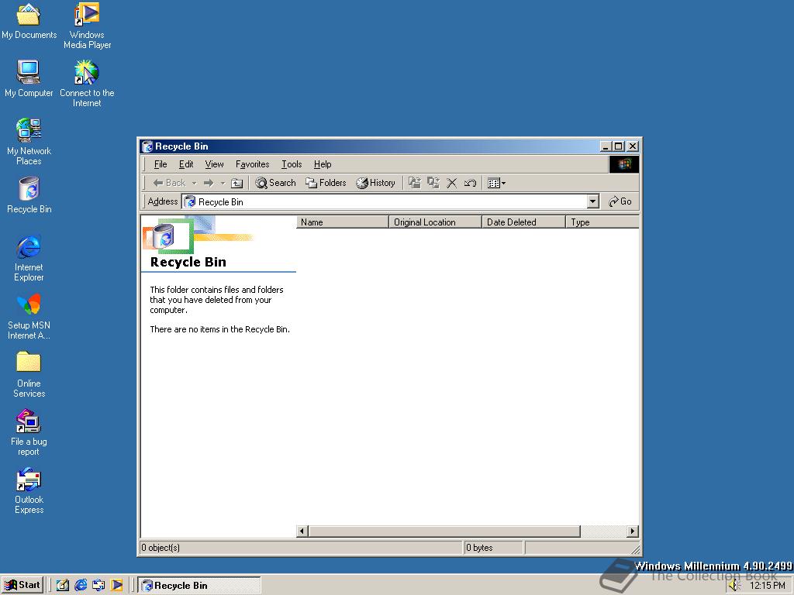
Task: Open the History pane
Action: pos(375,183)
